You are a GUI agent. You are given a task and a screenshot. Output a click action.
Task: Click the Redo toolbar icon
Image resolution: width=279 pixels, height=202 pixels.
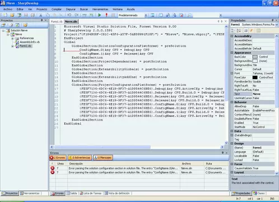pos(76,15)
